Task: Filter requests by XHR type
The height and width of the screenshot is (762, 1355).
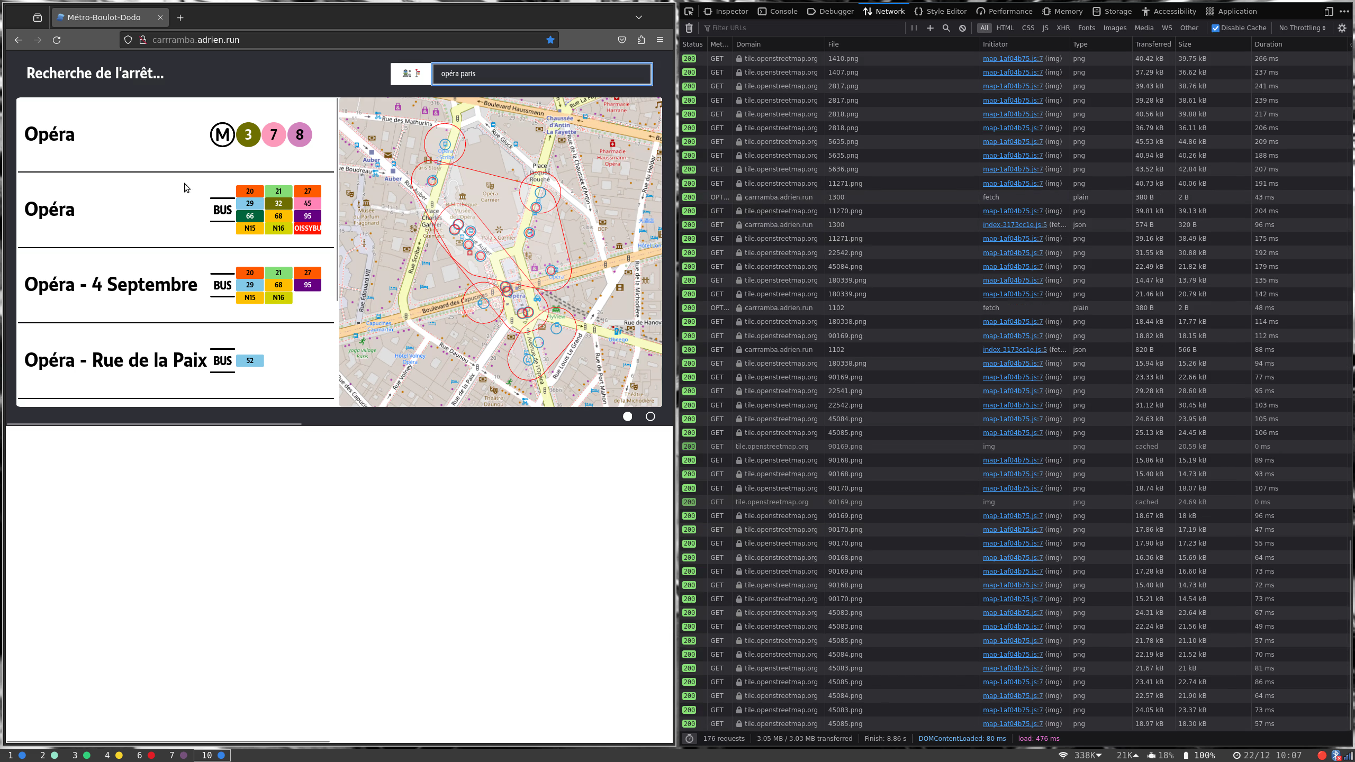Action: [x=1063, y=28]
